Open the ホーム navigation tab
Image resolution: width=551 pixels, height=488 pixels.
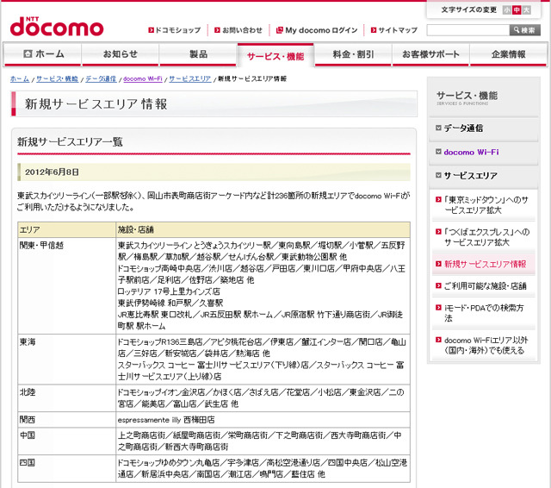pyautogui.click(x=42, y=54)
